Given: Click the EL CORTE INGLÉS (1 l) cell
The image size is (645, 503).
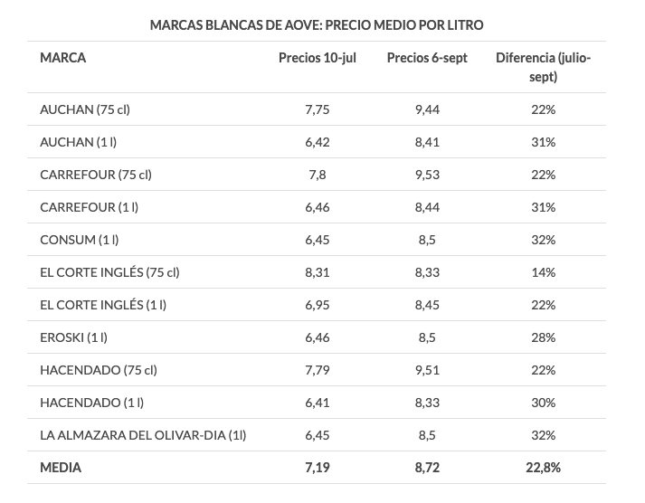Looking at the screenshot, I should (x=103, y=305).
